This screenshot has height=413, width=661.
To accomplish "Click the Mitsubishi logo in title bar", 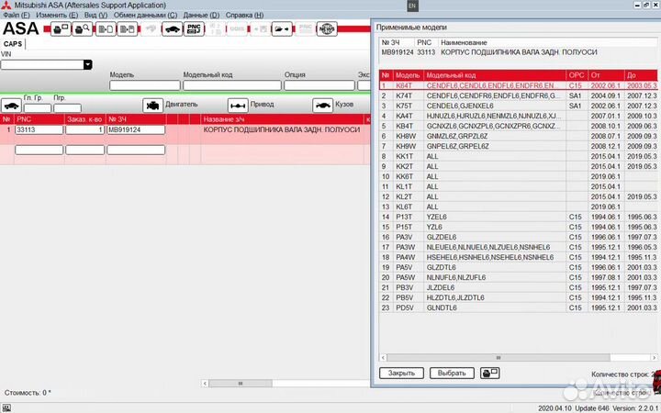I will click(x=6, y=6).
